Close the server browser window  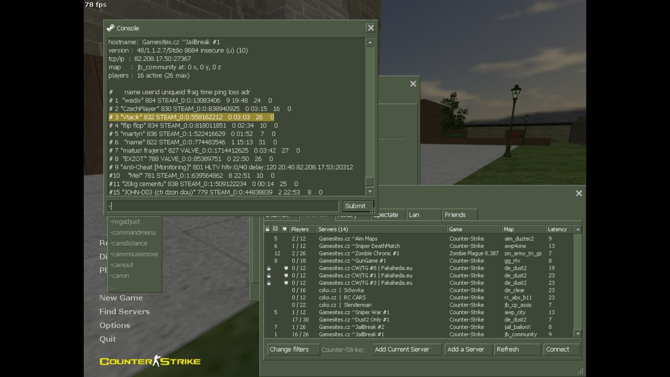579,193
